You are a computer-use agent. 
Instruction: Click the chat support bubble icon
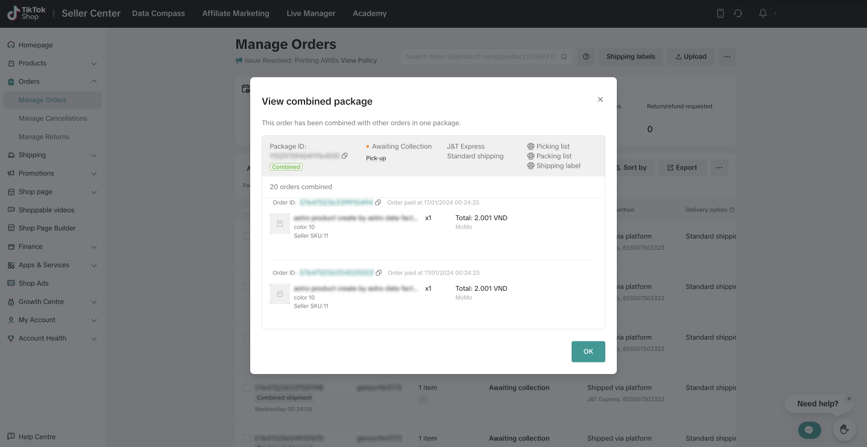coord(809,430)
